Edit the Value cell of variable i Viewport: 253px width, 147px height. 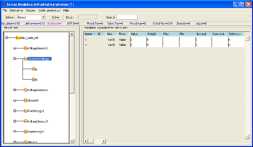138,39
